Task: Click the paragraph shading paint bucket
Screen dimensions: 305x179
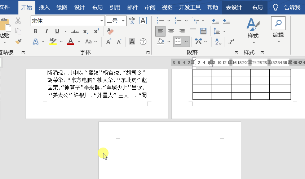Action: pyautogui.click(x=160, y=42)
